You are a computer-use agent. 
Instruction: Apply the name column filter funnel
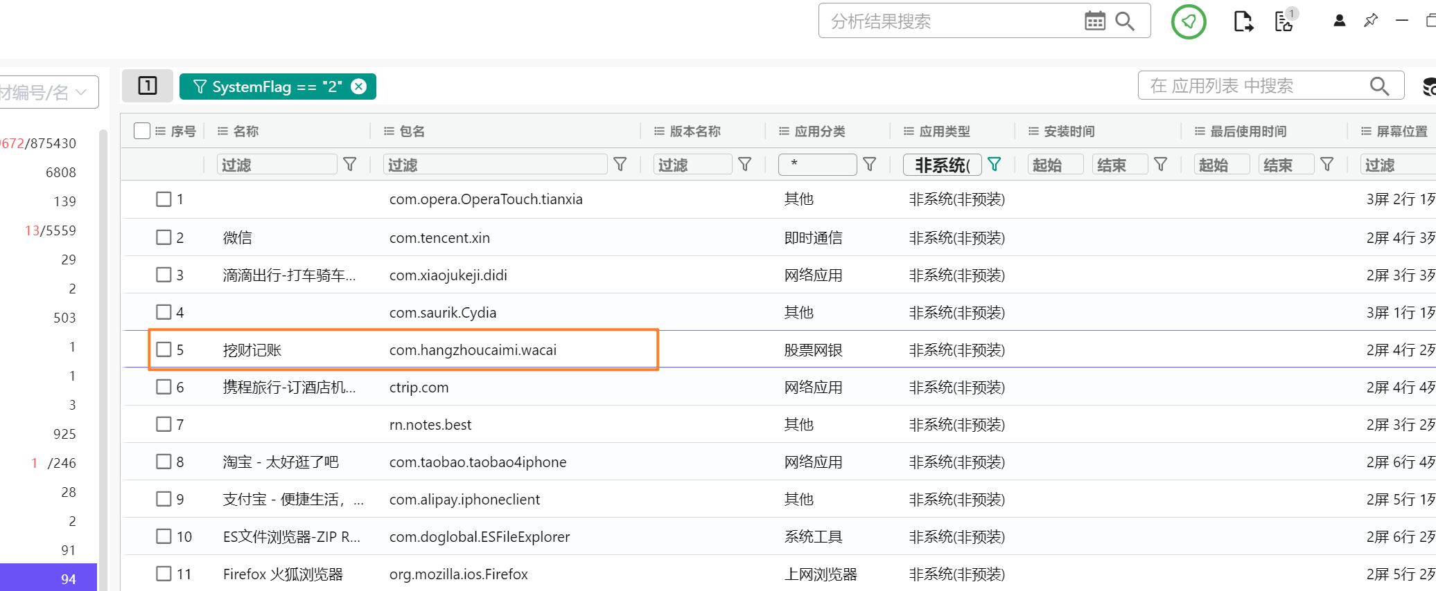point(350,164)
